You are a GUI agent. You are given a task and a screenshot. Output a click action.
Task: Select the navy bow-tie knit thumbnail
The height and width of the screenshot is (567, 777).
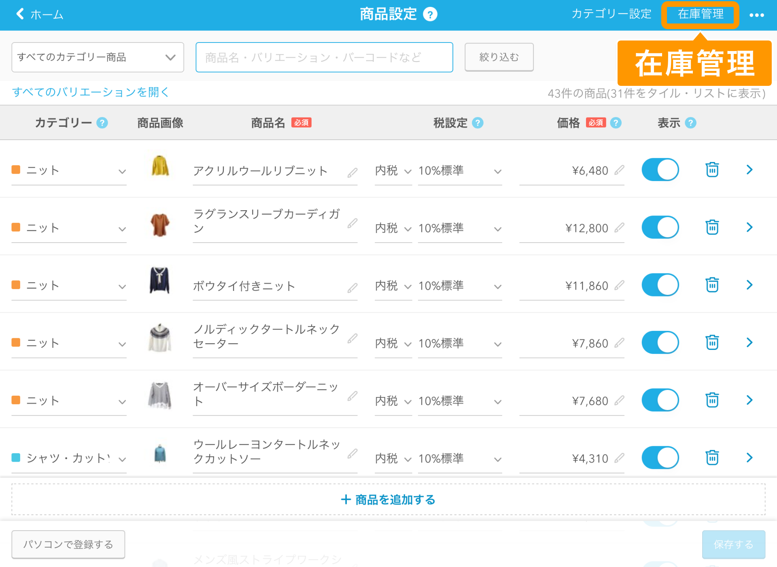(159, 280)
